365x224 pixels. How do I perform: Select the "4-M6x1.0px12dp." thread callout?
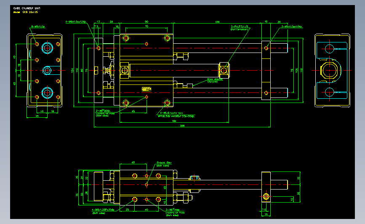coord(76,21)
